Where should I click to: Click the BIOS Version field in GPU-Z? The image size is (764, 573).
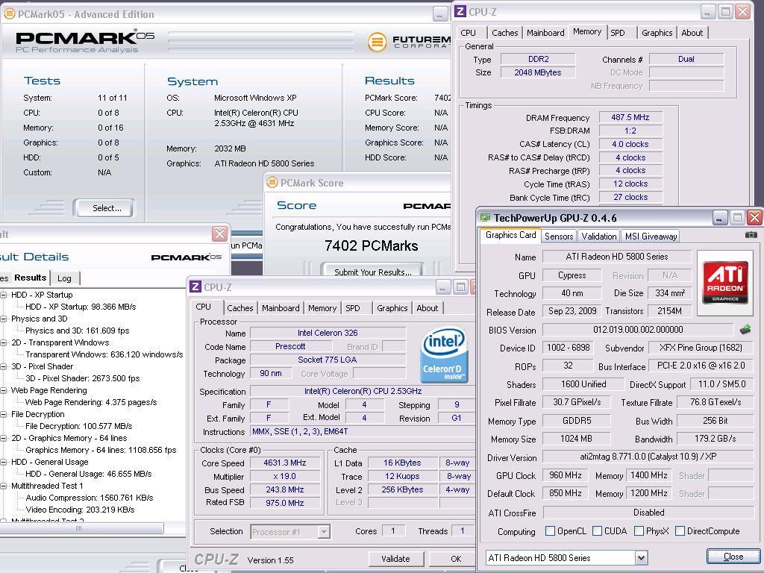(x=638, y=330)
